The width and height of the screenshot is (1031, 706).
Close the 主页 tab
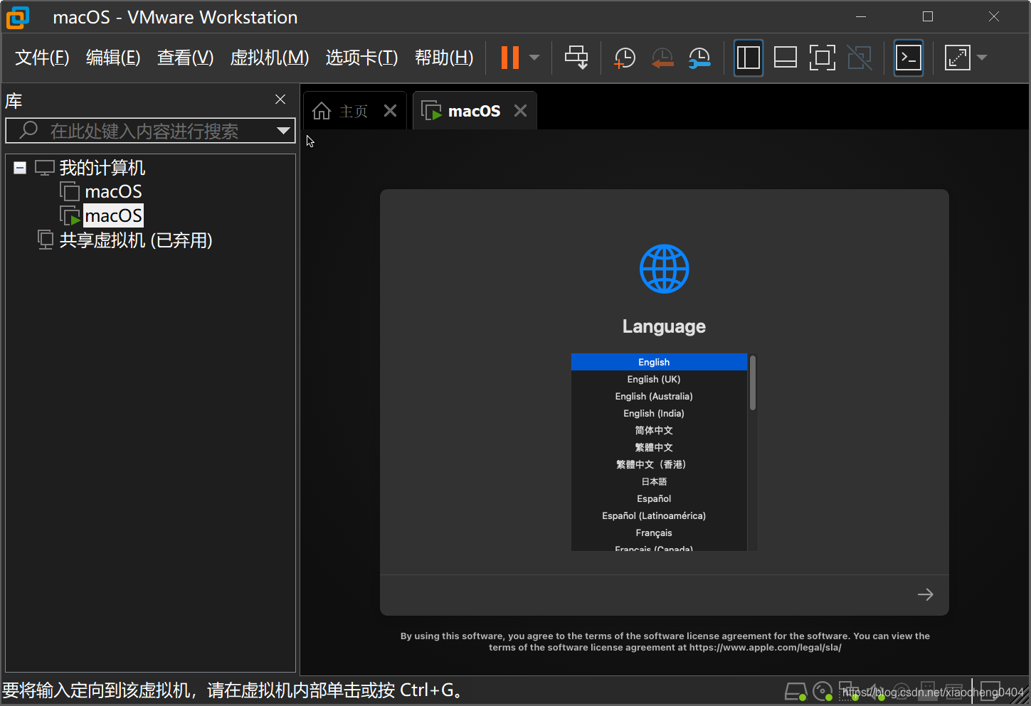point(390,111)
